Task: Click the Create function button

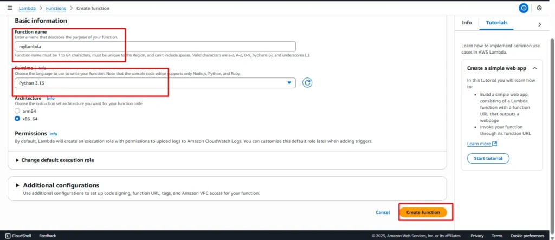Action: (423, 212)
